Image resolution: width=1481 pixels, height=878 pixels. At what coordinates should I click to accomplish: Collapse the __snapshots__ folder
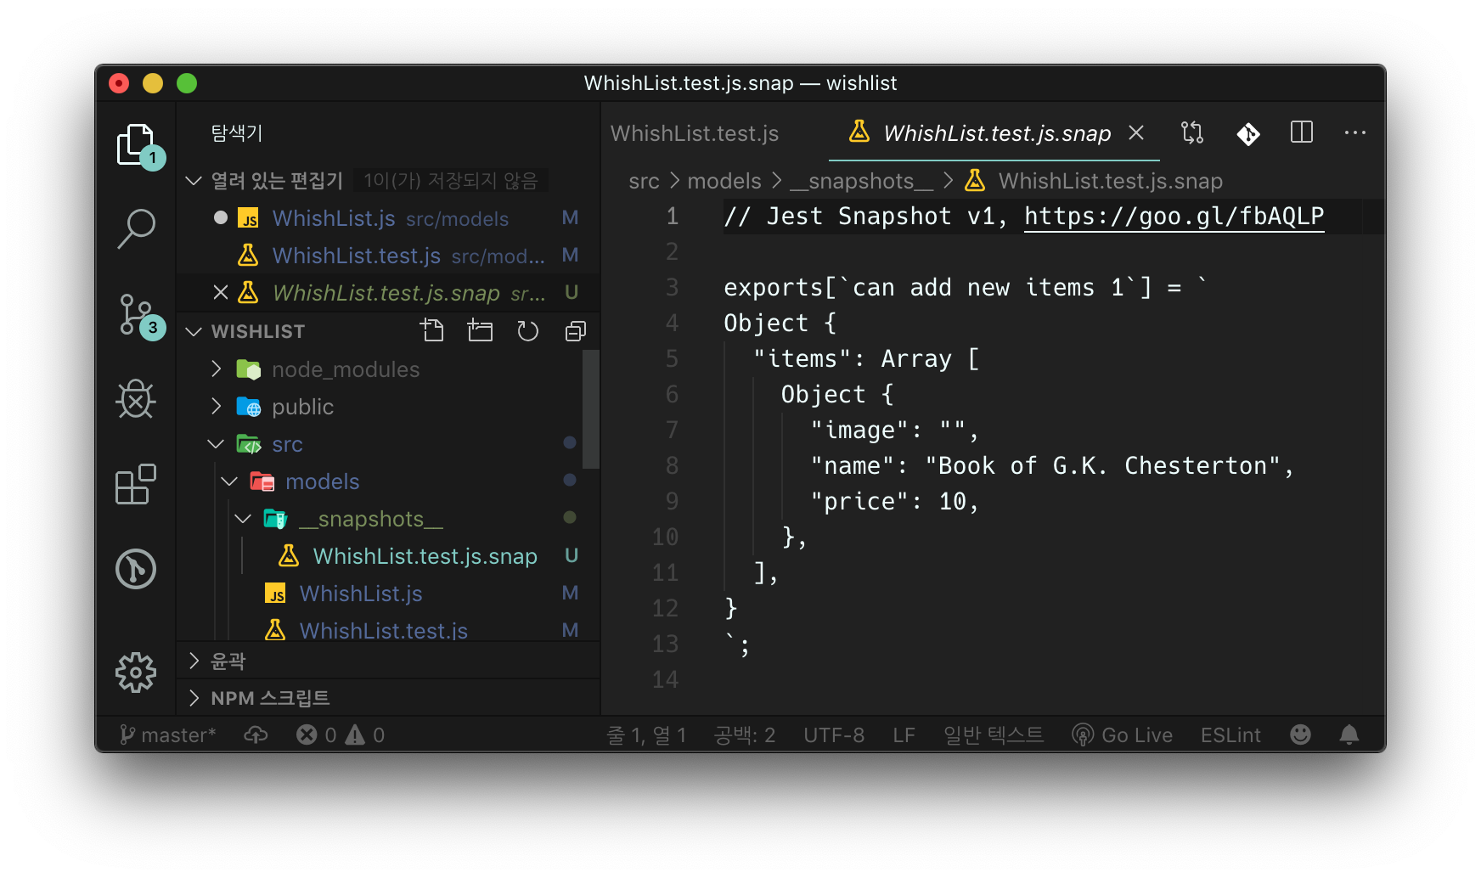[x=243, y=518]
